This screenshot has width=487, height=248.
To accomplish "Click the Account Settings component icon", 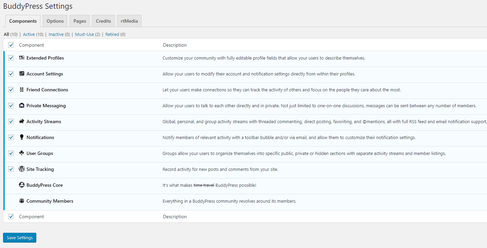I will 22,74.
